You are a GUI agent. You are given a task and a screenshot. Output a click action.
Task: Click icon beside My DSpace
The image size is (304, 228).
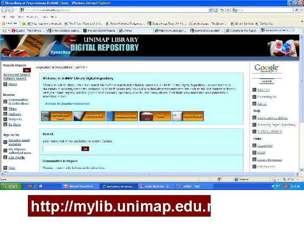(x=5, y=150)
